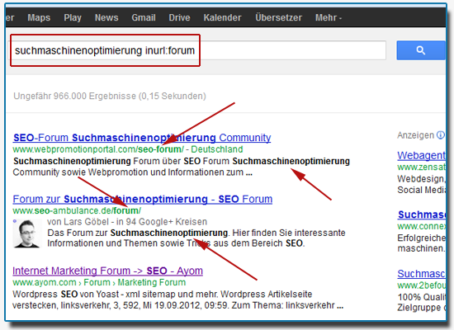Image resolution: width=454 pixels, height=330 pixels.
Task: Click von Lars Göbel author line
Action: pos(127,222)
